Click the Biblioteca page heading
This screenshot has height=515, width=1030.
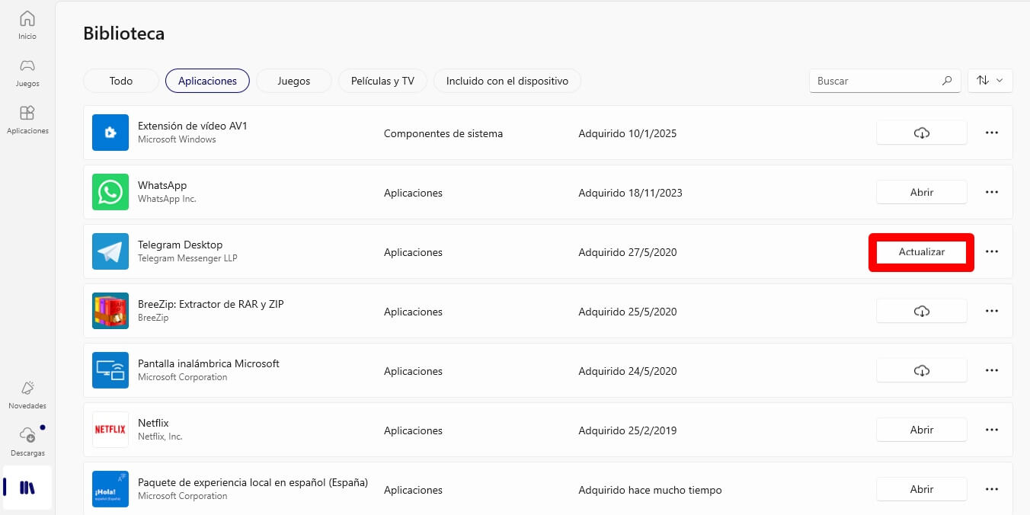(123, 34)
